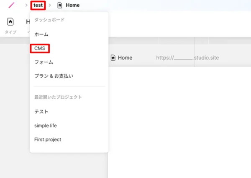Click the Home page icon in breadcrumb
Image resolution: width=251 pixels, height=178 pixels.
tap(60, 5)
